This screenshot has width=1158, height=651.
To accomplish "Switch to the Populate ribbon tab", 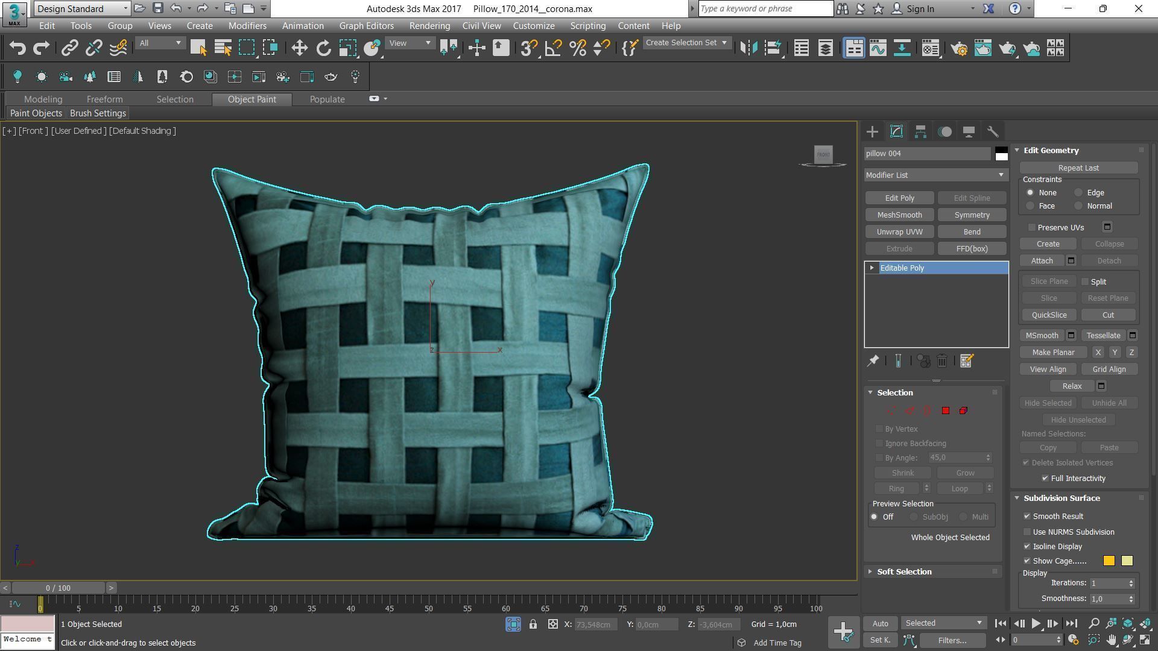I will click(x=327, y=99).
